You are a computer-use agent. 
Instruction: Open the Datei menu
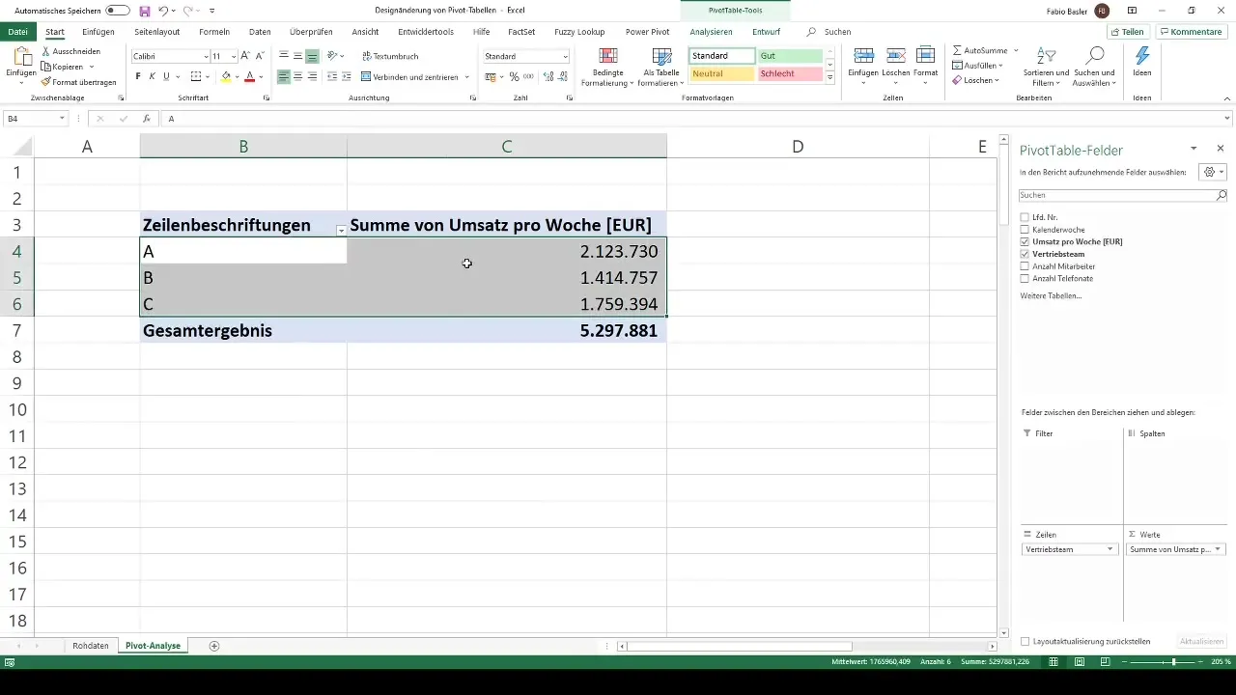point(17,32)
